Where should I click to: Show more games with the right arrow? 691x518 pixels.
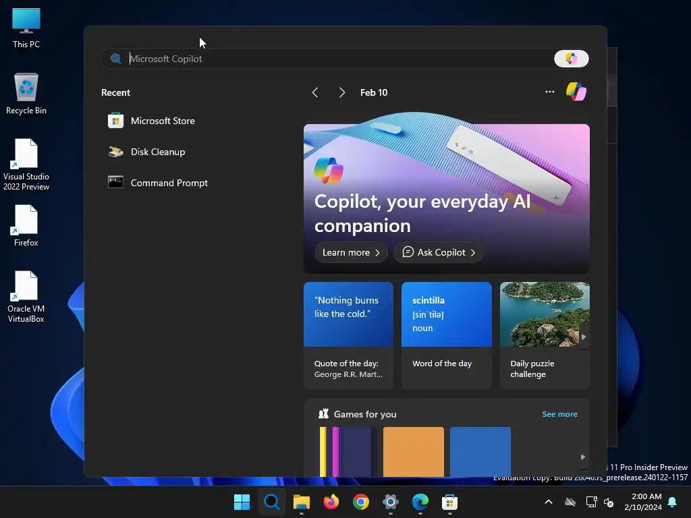click(582, 457)
